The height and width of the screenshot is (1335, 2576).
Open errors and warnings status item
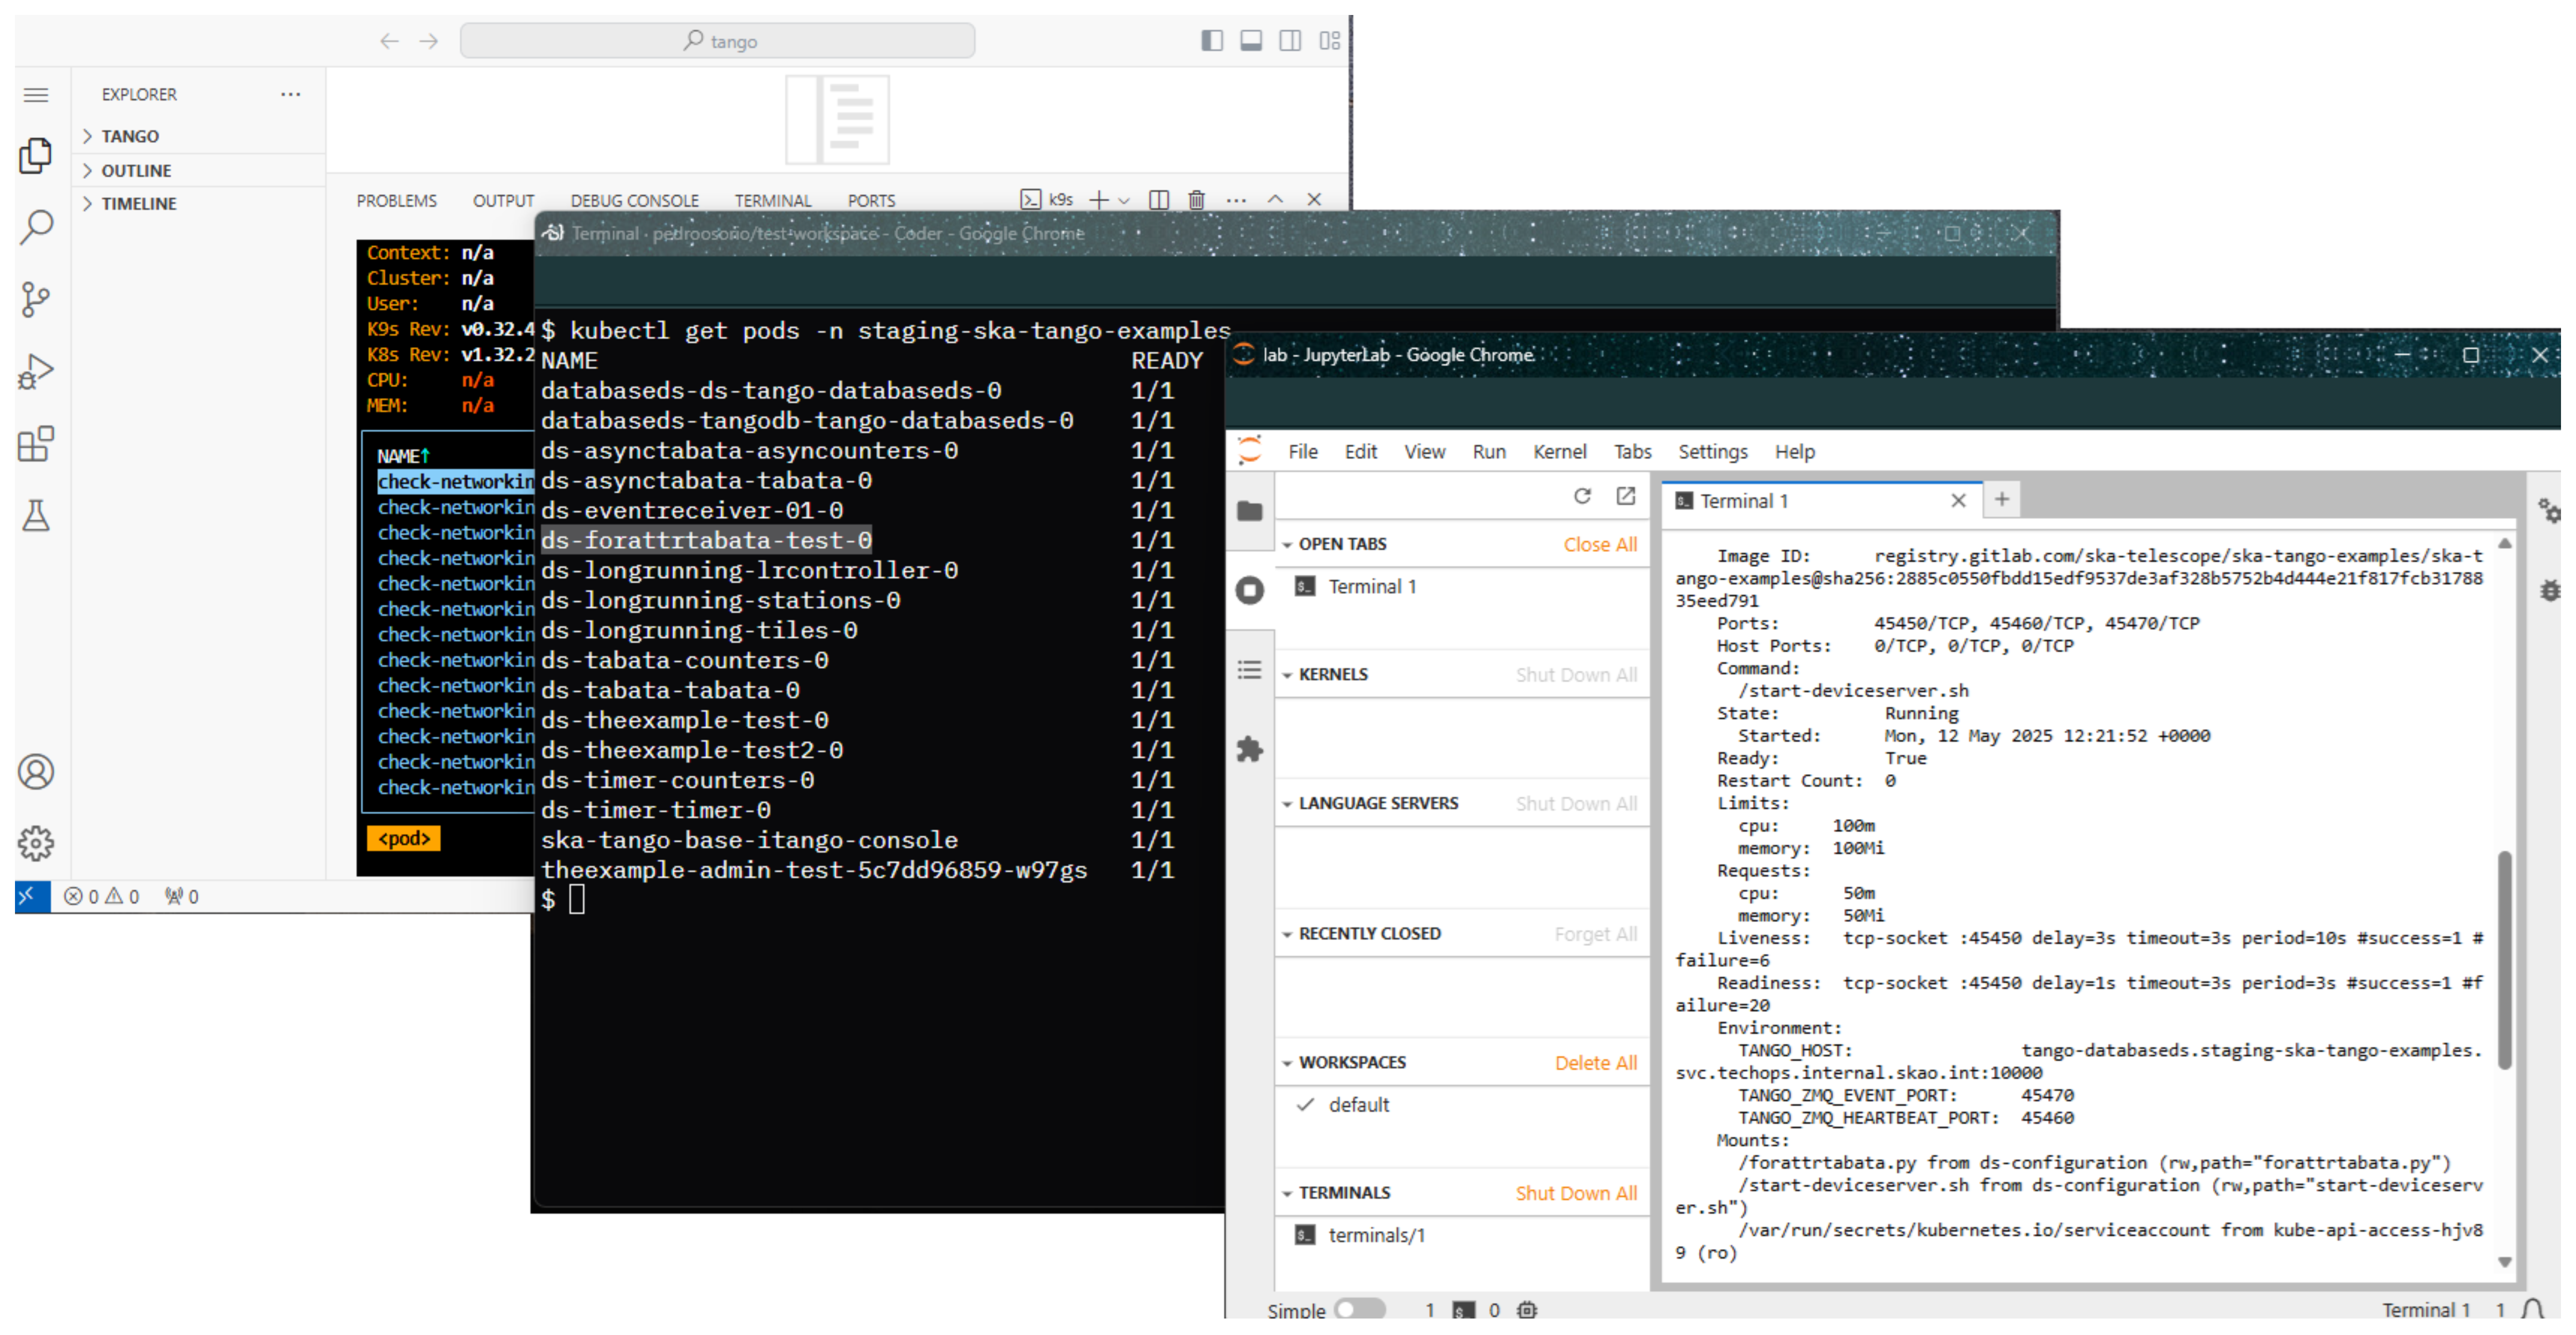coord(101,897)
